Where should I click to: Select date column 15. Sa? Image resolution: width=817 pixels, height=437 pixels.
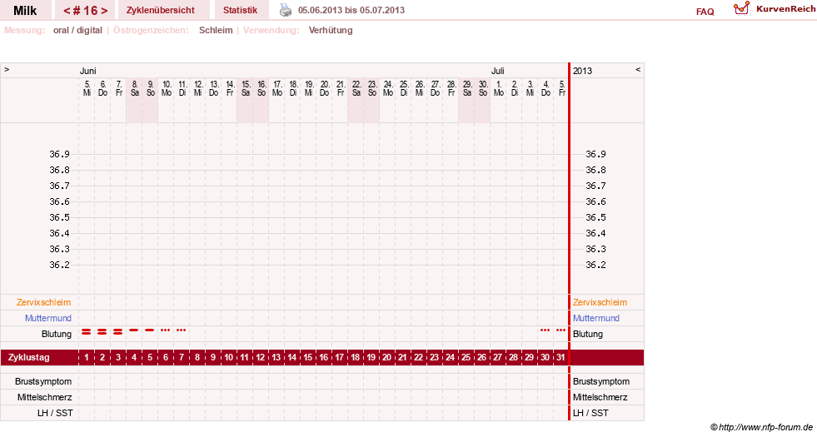click(245, 88)
